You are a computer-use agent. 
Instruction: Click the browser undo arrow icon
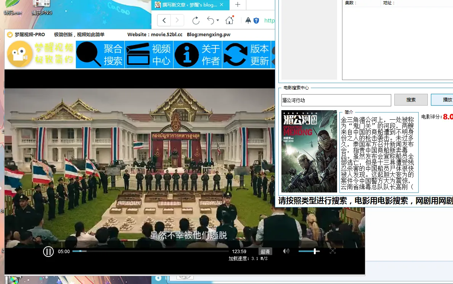coord(210,21)
